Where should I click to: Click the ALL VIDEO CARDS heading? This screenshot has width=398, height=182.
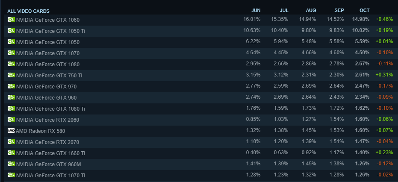28,11
